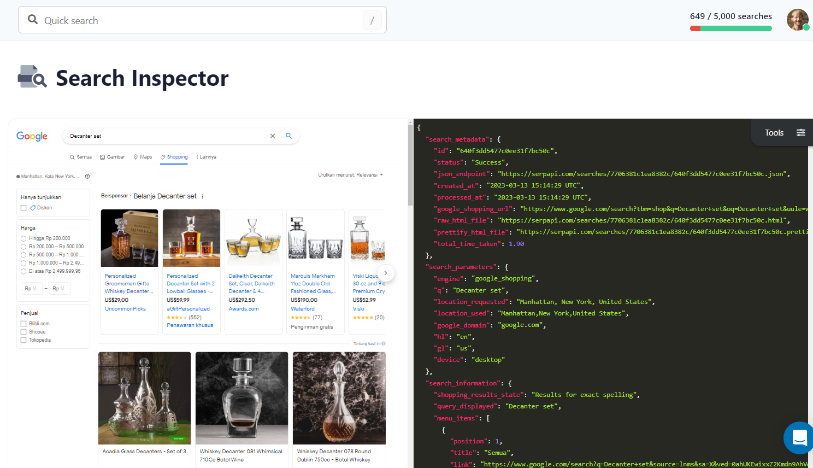Click the searches usage progress bar

coord(730,28)
